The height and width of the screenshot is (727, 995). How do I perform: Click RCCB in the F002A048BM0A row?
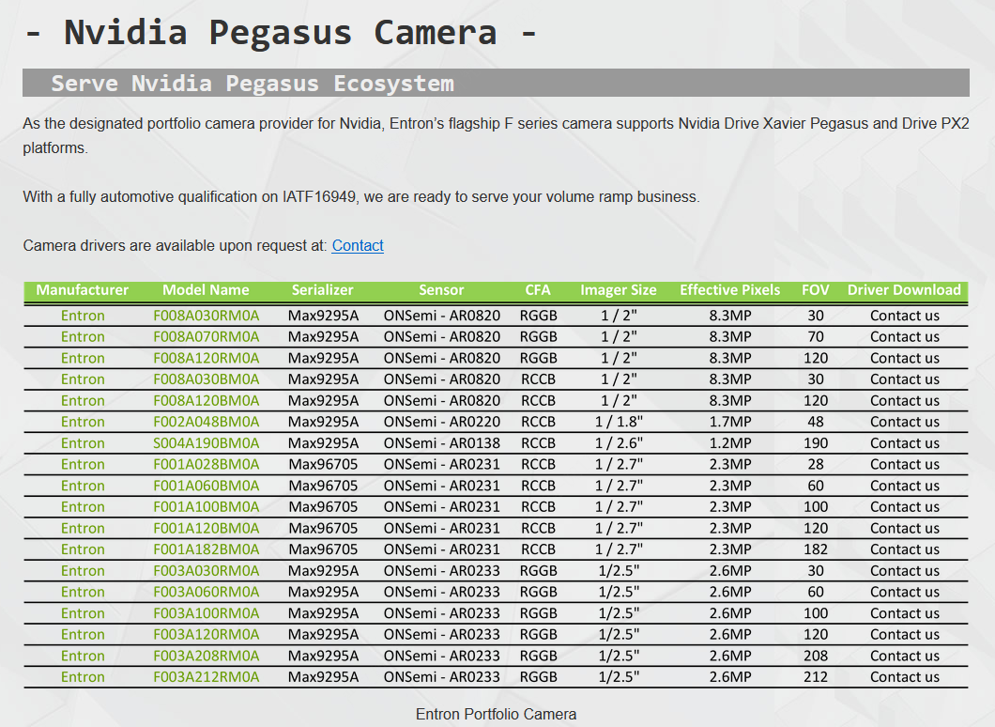538,422
